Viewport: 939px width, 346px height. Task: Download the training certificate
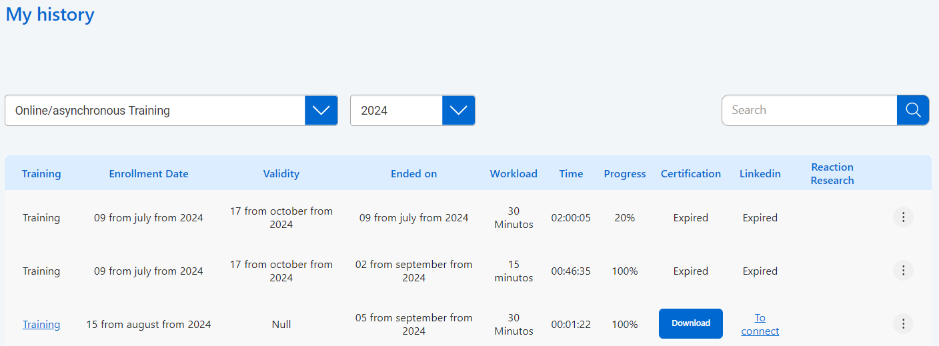[x=690, y=323]
